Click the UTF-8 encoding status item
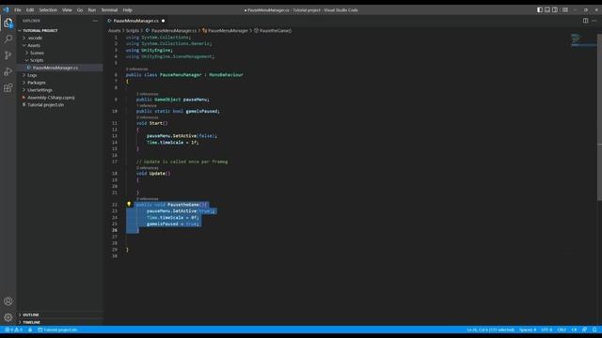Viewport: 602px width, 338px height. 547,330
